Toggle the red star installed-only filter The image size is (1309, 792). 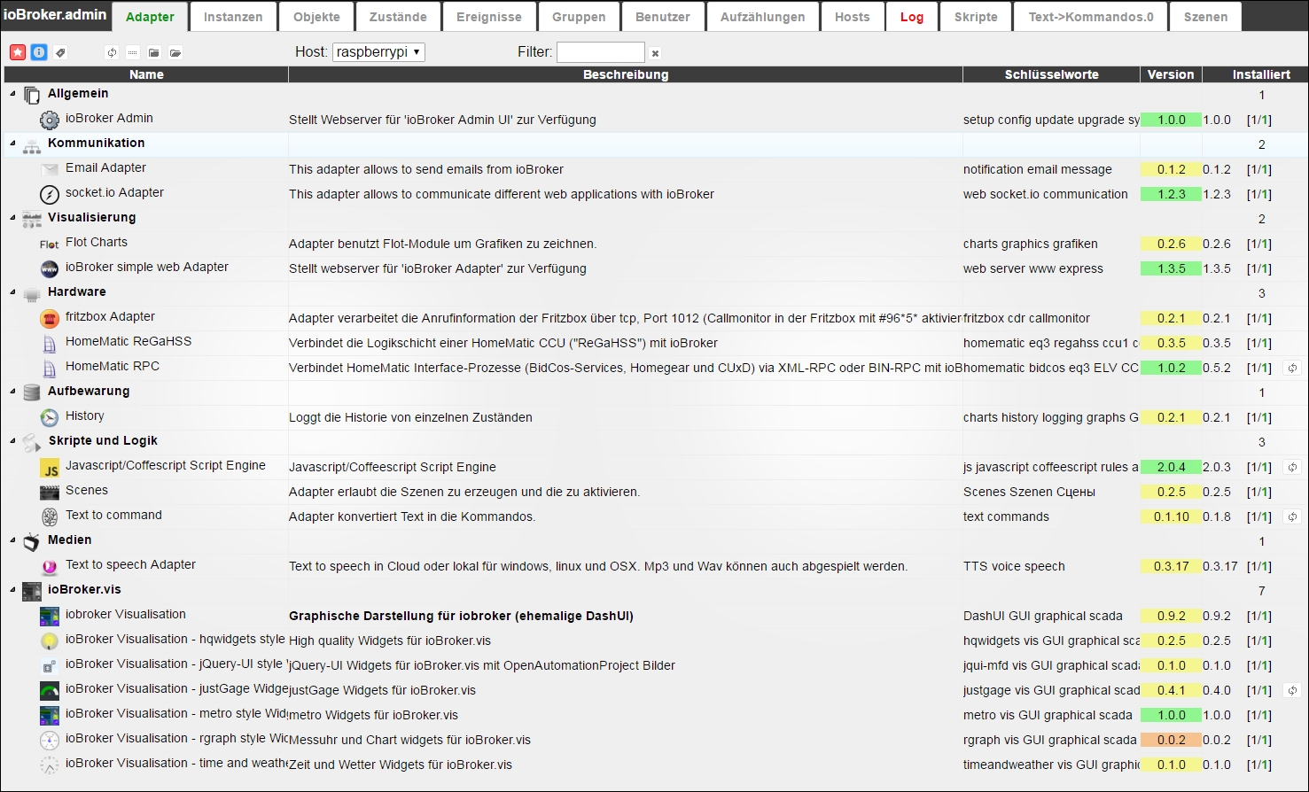tap(18, 52)
